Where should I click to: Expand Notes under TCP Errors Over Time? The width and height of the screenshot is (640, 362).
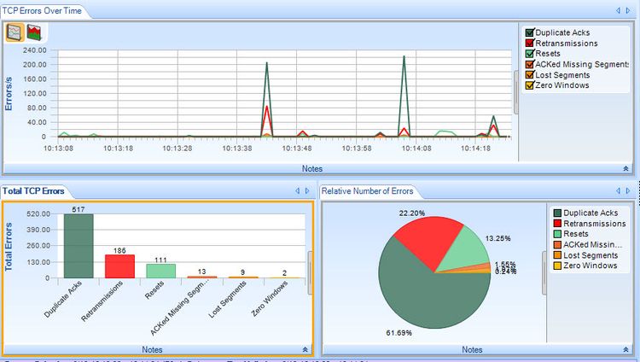click(x=625, y=169)
